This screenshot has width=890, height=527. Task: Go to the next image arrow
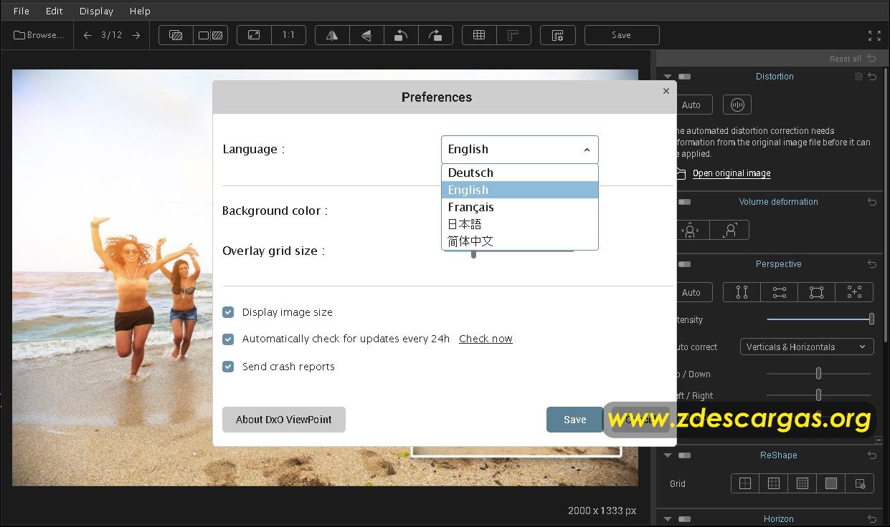tap(136, 35)
